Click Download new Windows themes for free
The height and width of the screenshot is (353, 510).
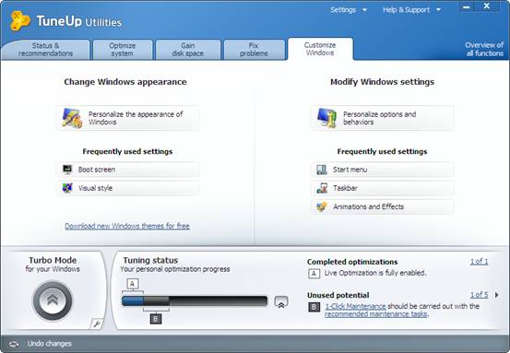tap(127, 226)
